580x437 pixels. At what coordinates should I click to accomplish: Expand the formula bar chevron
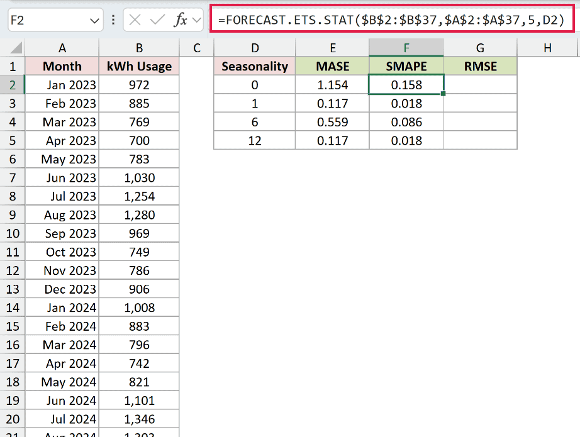[x=197, y=20]
